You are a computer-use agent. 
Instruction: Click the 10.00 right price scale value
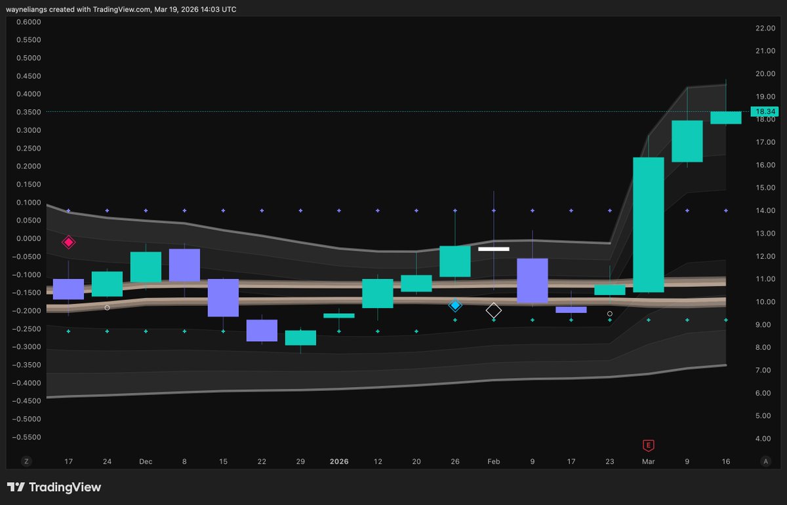[765, 302]
